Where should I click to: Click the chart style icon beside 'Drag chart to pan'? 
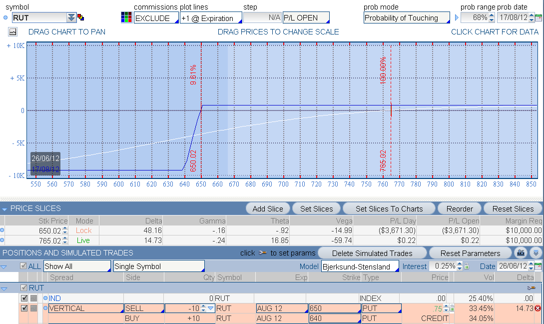click(12, 31)
